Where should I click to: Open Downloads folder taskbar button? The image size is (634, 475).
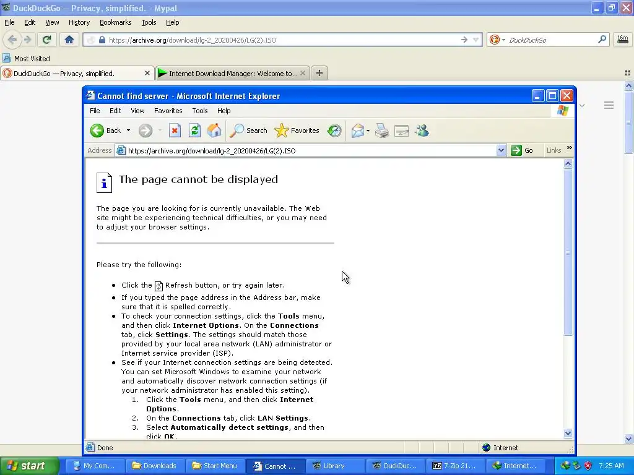tap(155, 466)
